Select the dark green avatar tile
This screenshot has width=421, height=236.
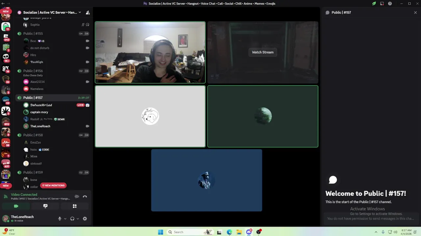(x=263, y=116)
